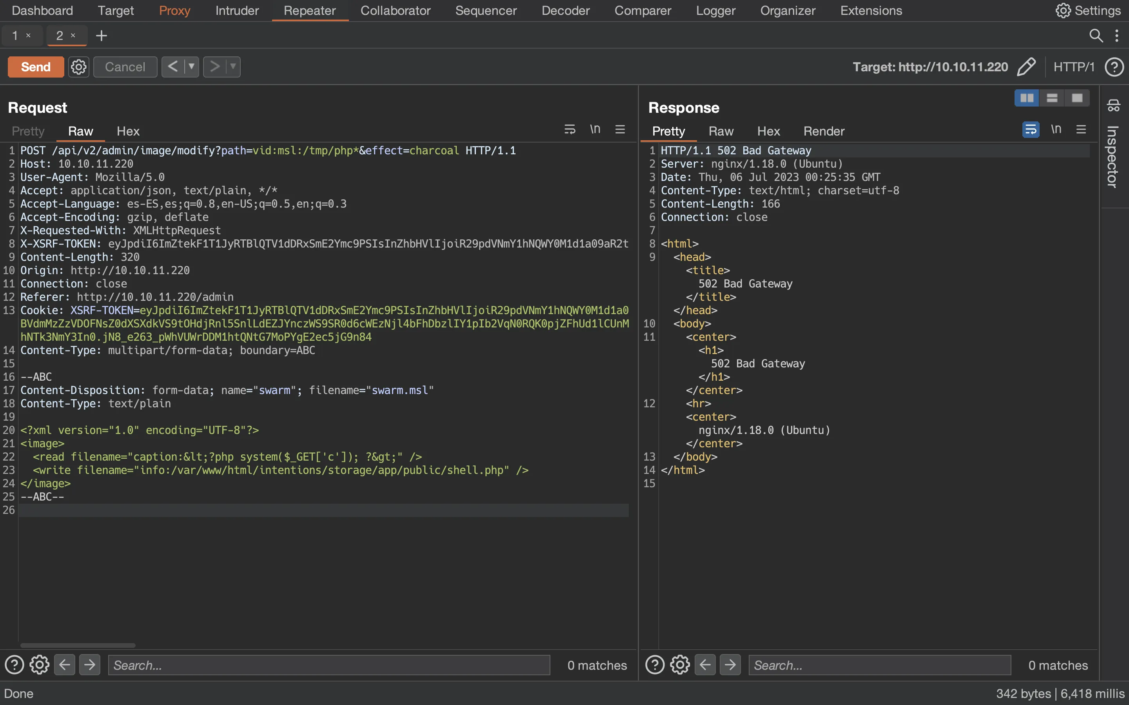Select the Request Raw view tab
The height and width of the screenshot is (705, 1129).
[x=80, y=131]
